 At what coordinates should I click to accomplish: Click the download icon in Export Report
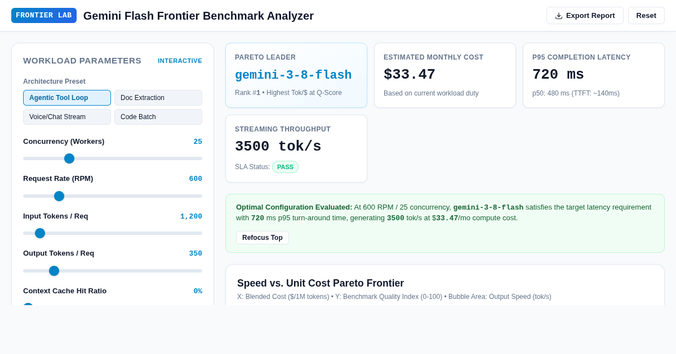click(x=559, y=16)
